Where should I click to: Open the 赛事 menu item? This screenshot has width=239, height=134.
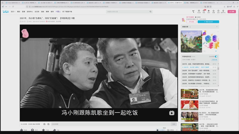[x=48, y=12]
